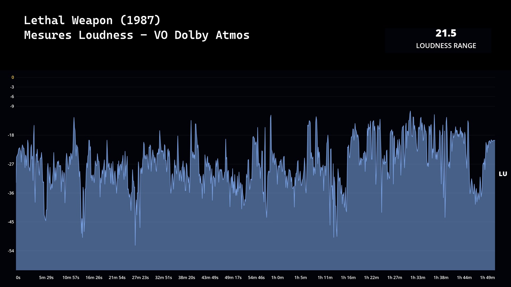Click the -45 y-axis label
Screen dimensions: 511x287
coord(11,222)
